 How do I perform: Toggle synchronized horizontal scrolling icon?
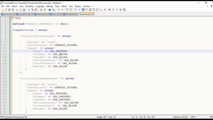(71, 10)
